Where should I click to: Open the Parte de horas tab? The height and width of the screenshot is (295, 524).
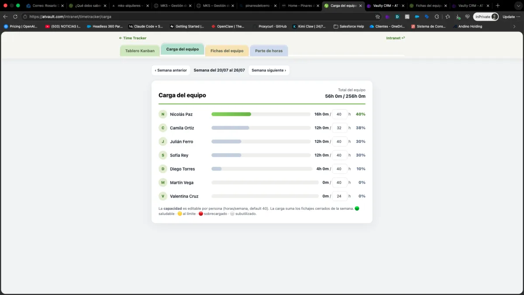pyautogui.click(x=269, y=51)
